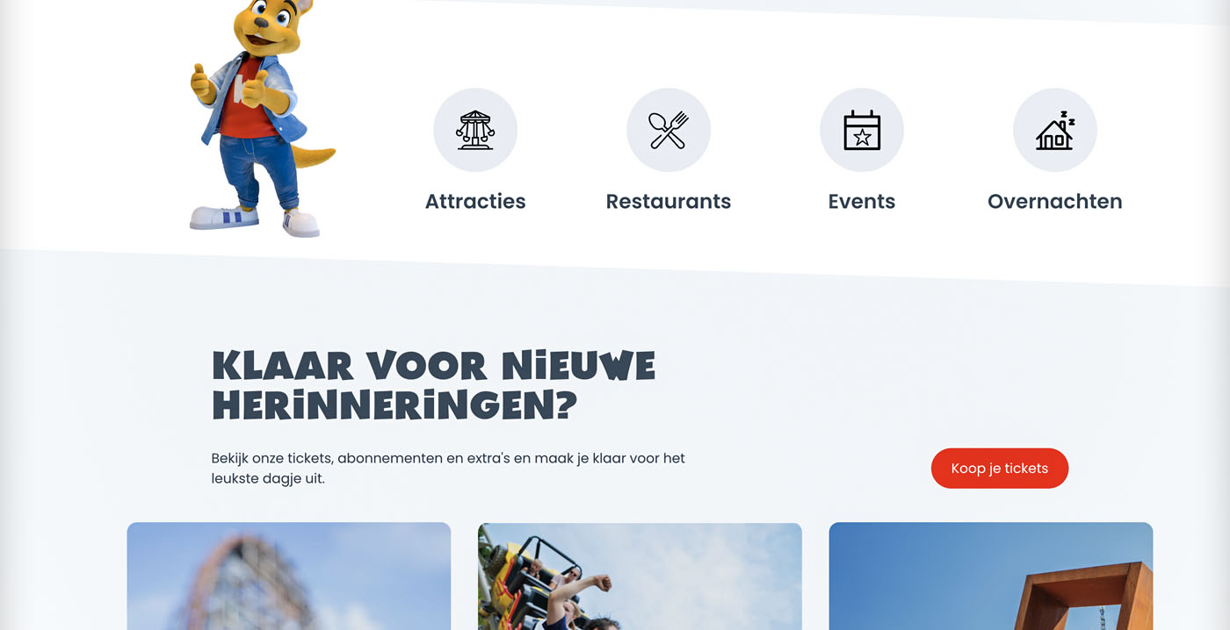Viewport: 1230px width, 630px height.
Task: Click the zz sleep symbol above the house
Action: 1067,117
